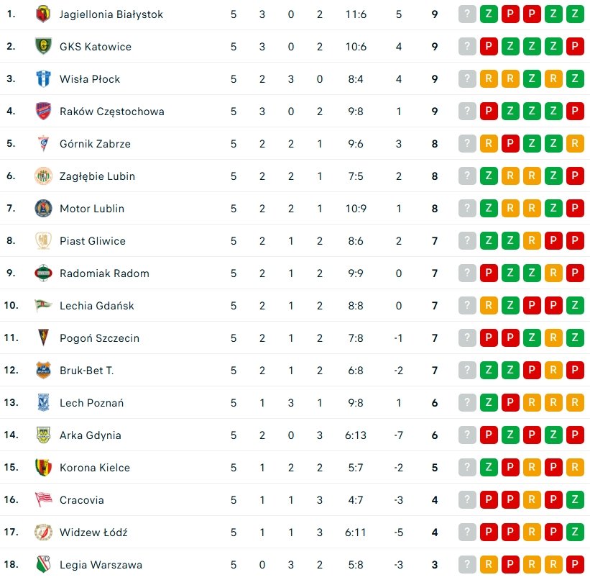Image resolution: width=590 pixels, height=580 pixels.
Task: Select the Legia Warszawa crest icon
Action: [44, 565]
